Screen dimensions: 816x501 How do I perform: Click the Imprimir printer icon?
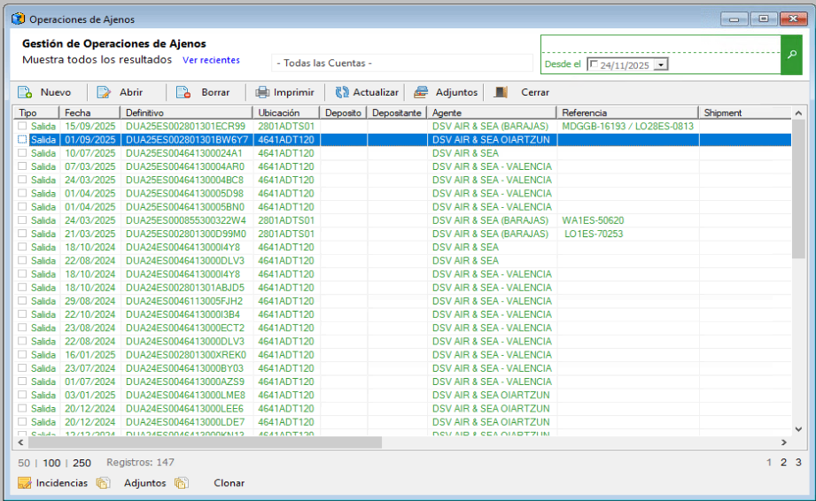(x=262, y=92)
